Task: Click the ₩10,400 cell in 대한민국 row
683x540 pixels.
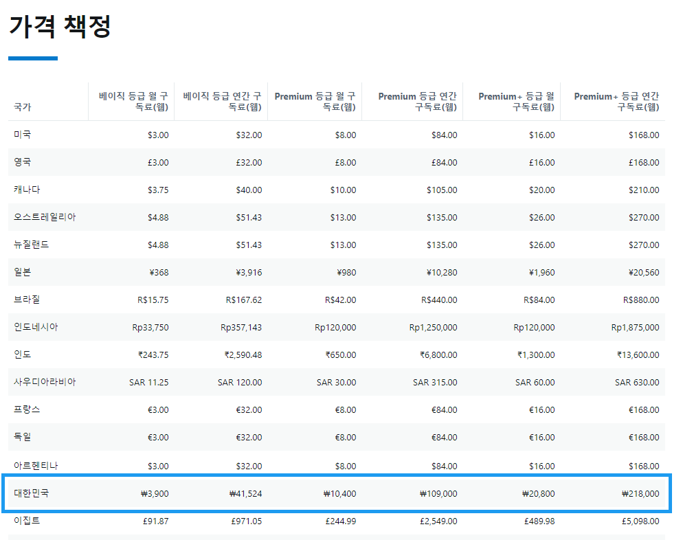Action: click(339, 494)
